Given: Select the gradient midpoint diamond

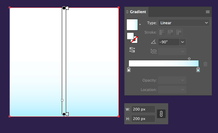Looking at the screenshot, I should 189,59.
